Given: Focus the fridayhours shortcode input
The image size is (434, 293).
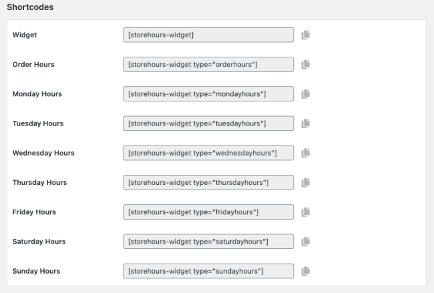Looking at the screenshot, I should coord(208,212).
